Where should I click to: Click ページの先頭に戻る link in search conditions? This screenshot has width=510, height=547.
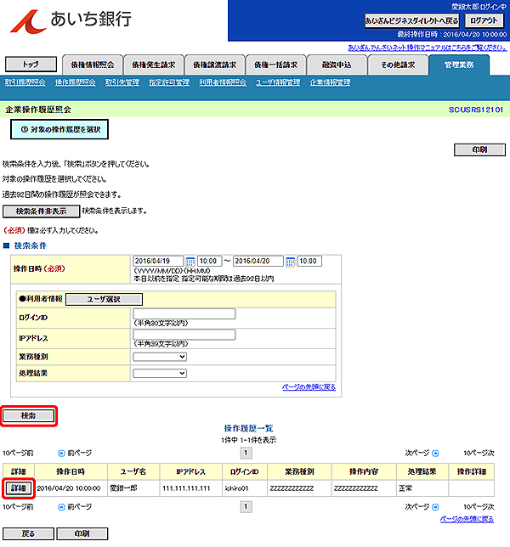tap(309, 387)
